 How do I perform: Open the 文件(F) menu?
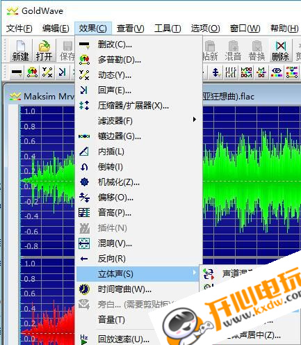[19, 29]
